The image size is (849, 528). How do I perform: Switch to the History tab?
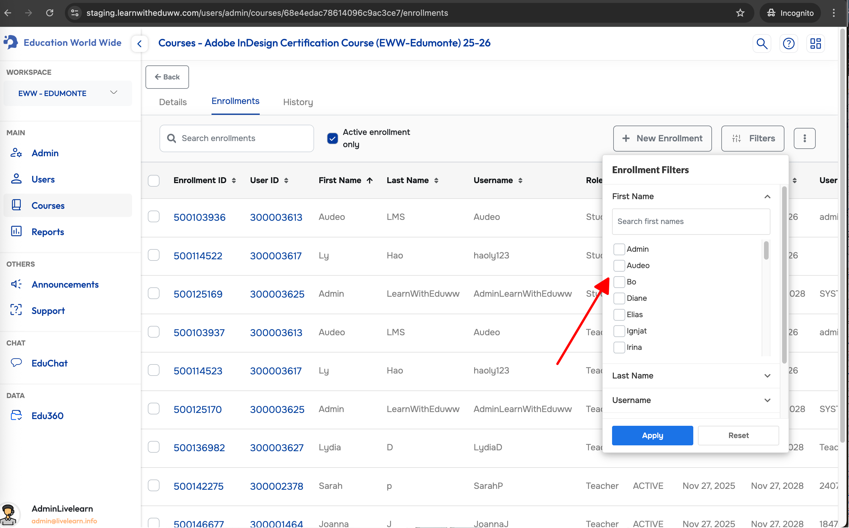coord(297,102)
